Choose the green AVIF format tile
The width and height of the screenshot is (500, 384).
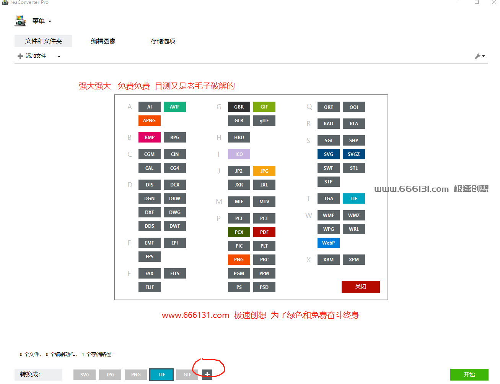tap(175, 107)
